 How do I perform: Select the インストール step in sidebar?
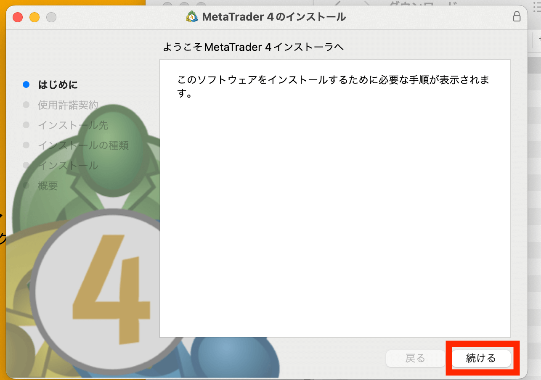[x=68, y=166]
